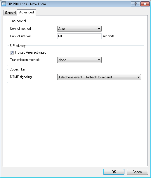Click the SIP PBX lines window icon

click(x=4, y=4)
